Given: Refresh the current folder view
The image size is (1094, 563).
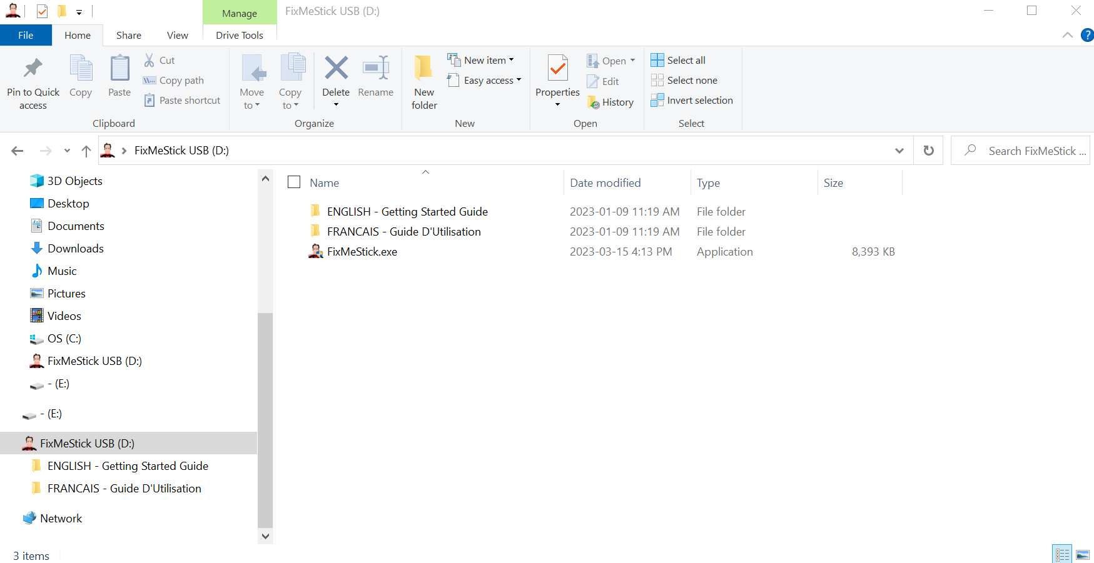Looking at the screenshot, I should (929, 151).
